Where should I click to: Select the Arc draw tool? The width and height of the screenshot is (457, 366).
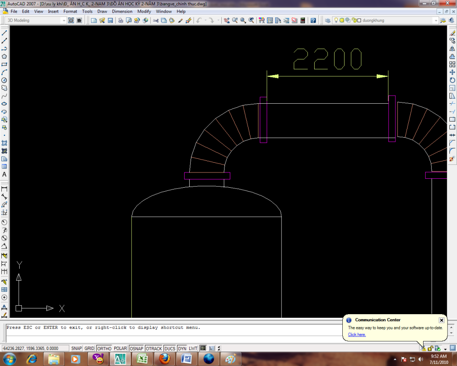click(x=4, y=72)
